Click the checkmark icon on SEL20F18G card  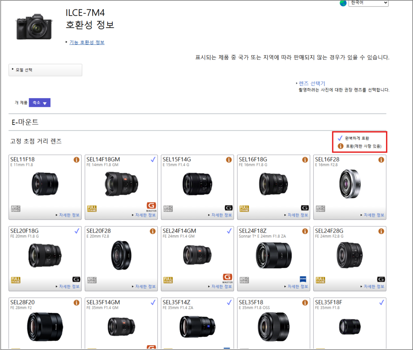[77, 231]
